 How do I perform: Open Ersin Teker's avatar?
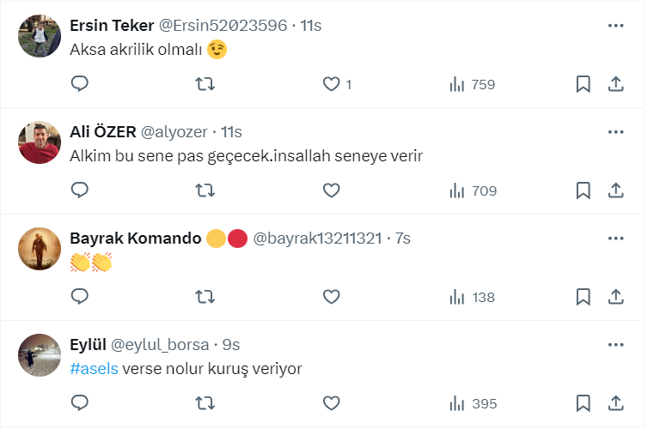[39, 36]
